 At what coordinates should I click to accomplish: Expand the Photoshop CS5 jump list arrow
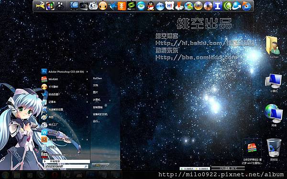point(87,72)
